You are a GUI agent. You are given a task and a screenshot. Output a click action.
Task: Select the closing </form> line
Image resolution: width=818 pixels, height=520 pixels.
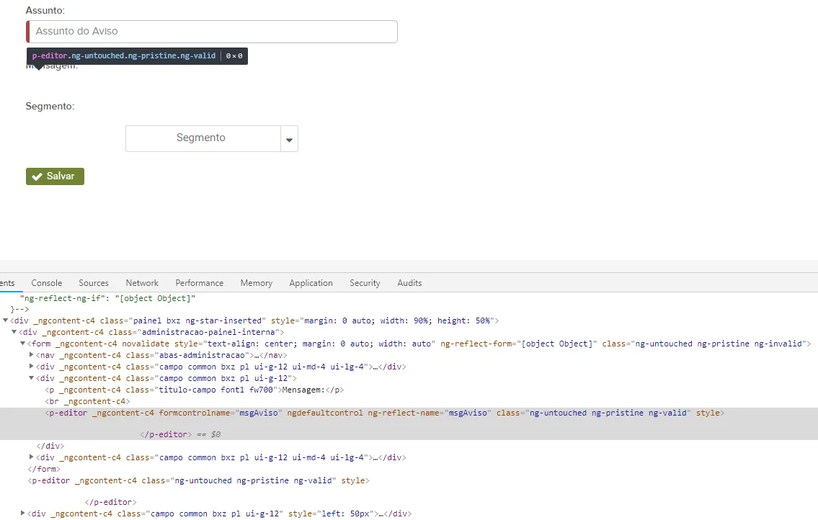pos(44,469)
